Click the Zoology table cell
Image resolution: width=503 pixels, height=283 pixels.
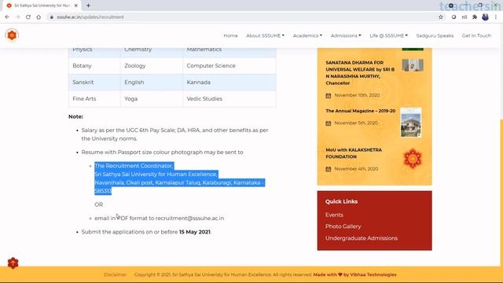click(152, 66)
